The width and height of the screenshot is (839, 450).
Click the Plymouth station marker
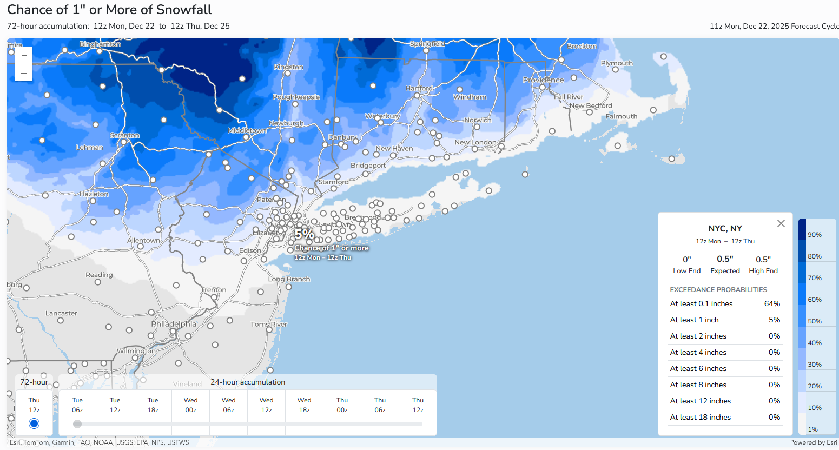616,70
